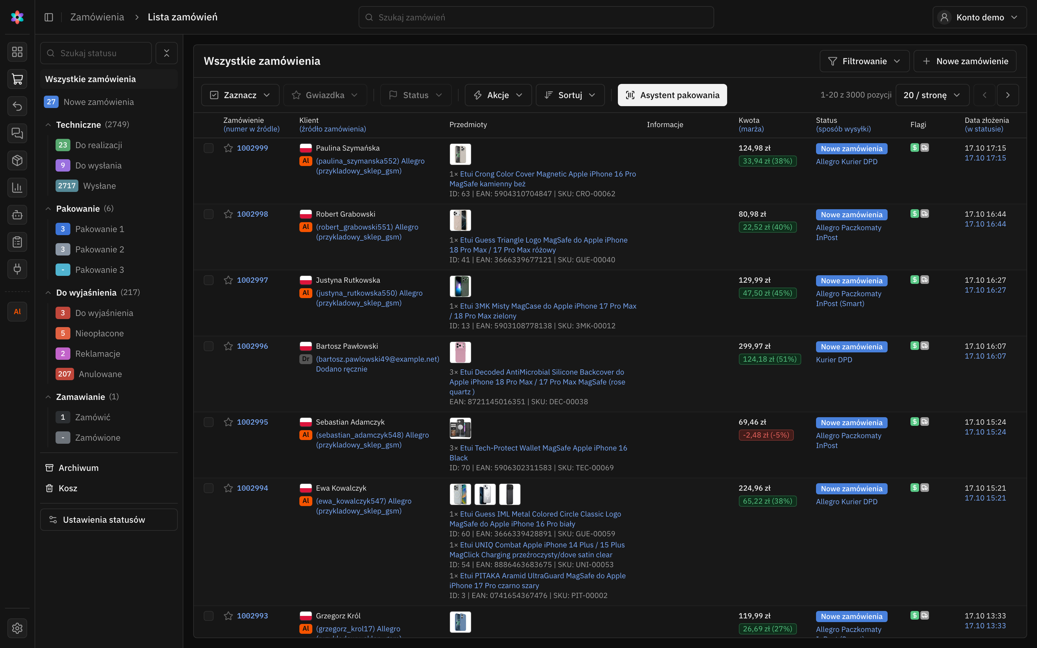Select checkbox for order 1002999
This screenshot has width=1037, height=648.
209,148
